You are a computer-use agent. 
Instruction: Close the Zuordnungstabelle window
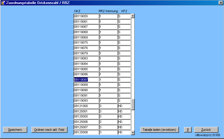[221, 3]
